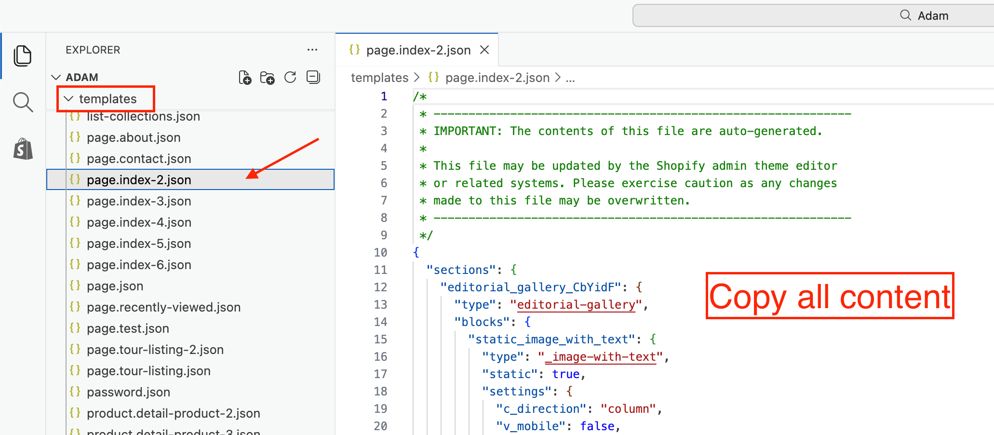
Task: Open Explorer more actions ellipsis menu
Action: point(312,50)
